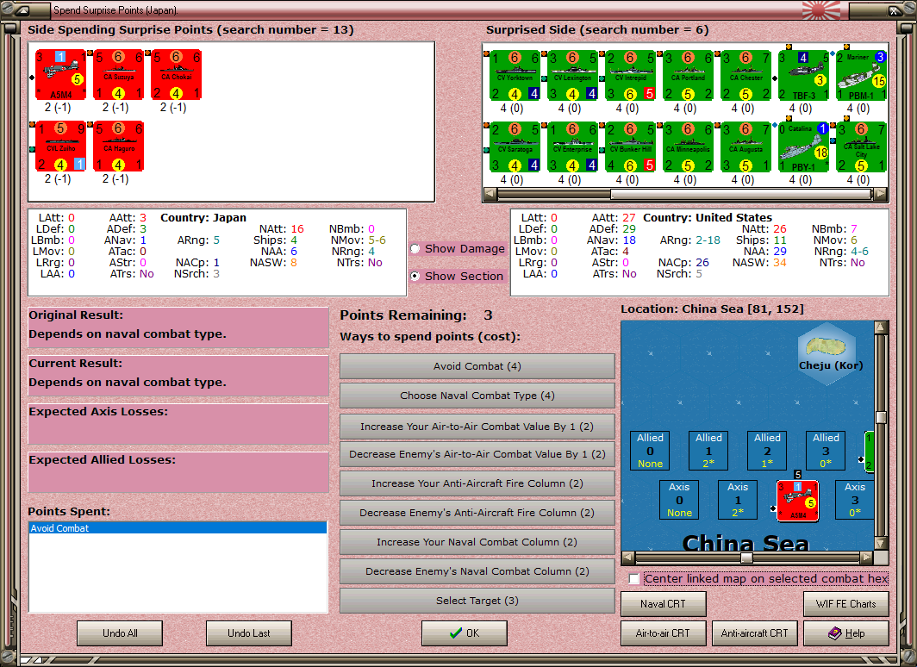The image size is (917, 667).
Task: Click Choose Naval Combat Type (4)
Action: point(477,396)
